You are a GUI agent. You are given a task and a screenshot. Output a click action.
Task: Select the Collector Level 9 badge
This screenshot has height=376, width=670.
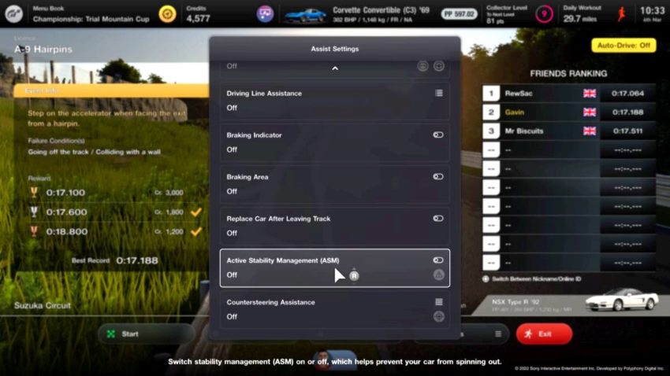[x=543, y=14]
